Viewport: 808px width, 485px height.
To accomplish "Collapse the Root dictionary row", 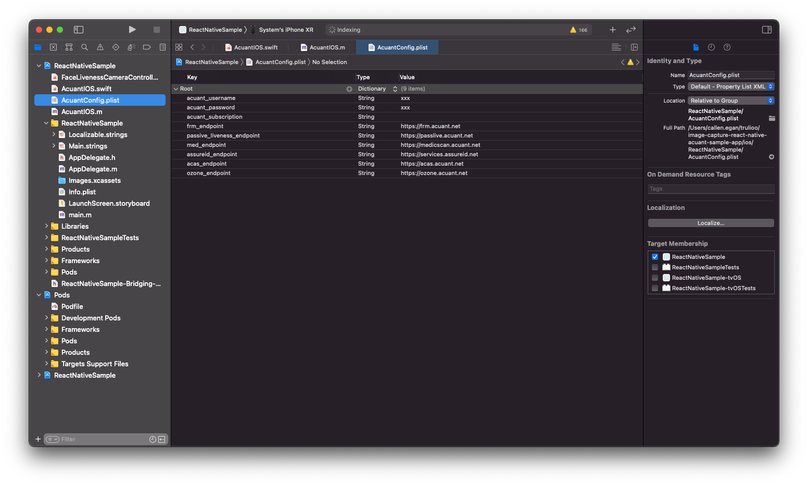I will coord(176,89).
